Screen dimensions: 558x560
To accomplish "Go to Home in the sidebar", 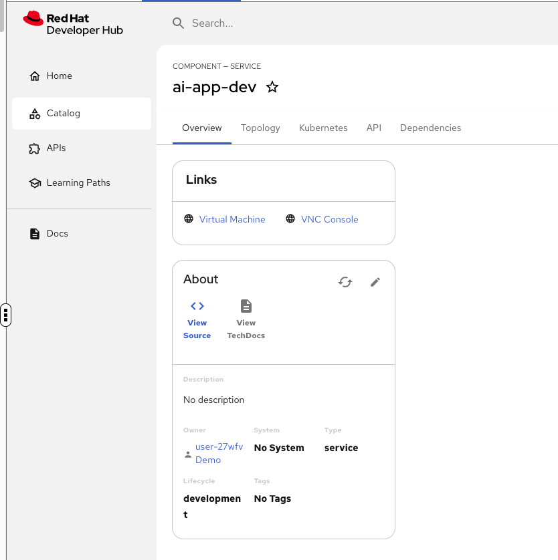I will coord(59,76).
